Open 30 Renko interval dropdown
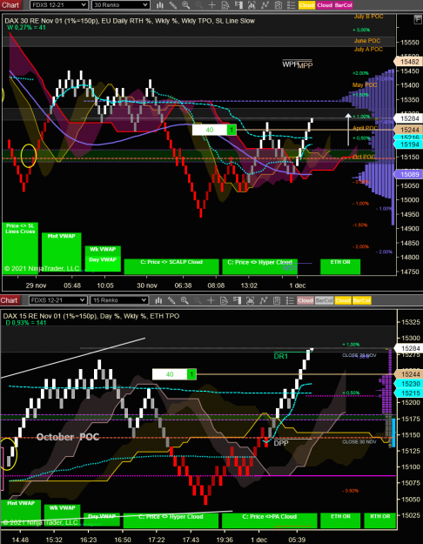The width and height of the screenshot is (423, 544). click(x=121, y=5)
